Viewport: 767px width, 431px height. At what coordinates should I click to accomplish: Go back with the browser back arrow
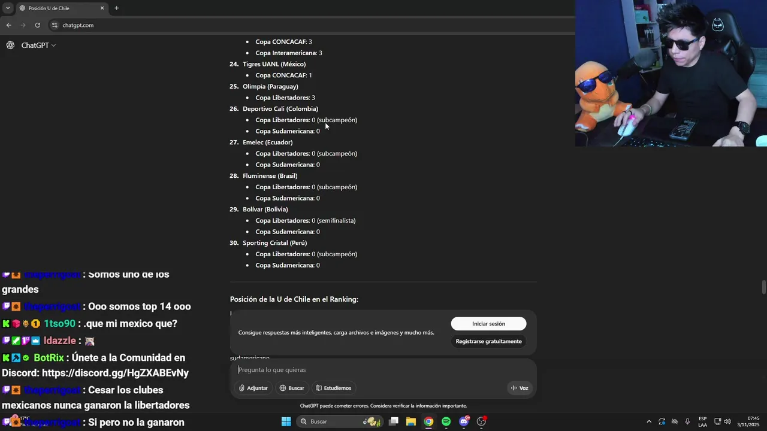point(8,25)
